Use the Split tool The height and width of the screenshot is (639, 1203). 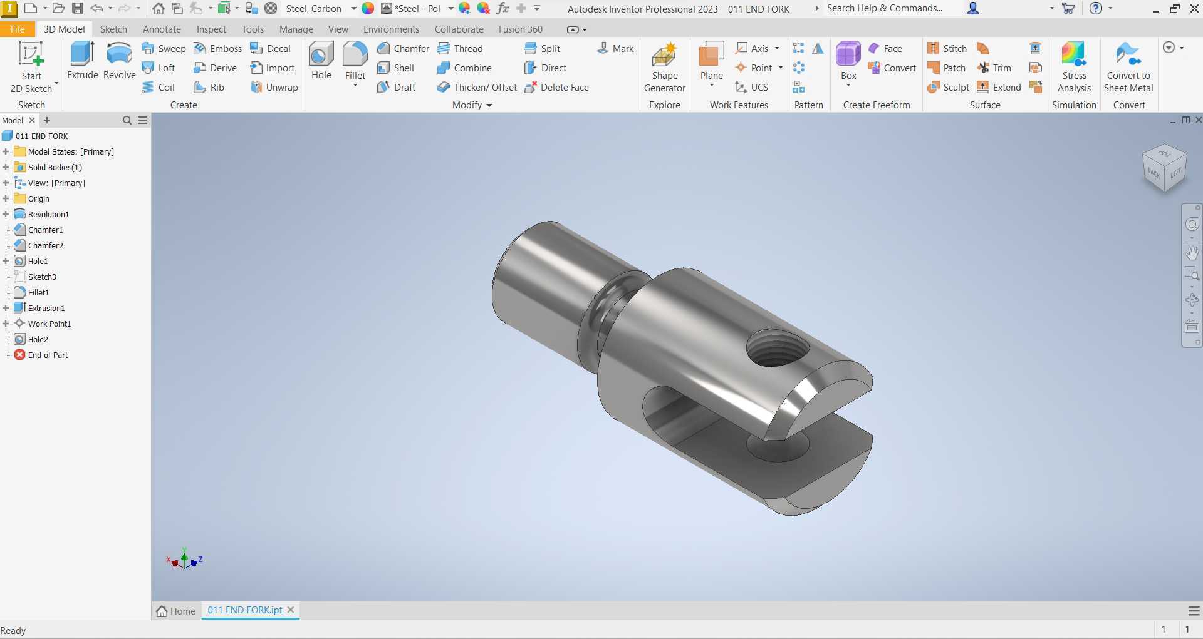[x=542, y=48]
